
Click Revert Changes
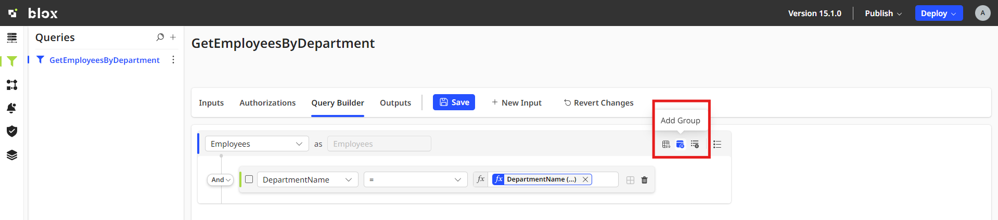click(598, 103)
